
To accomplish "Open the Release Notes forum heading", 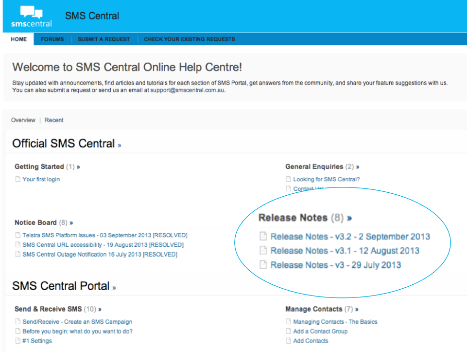I will [x=293, y=218].
